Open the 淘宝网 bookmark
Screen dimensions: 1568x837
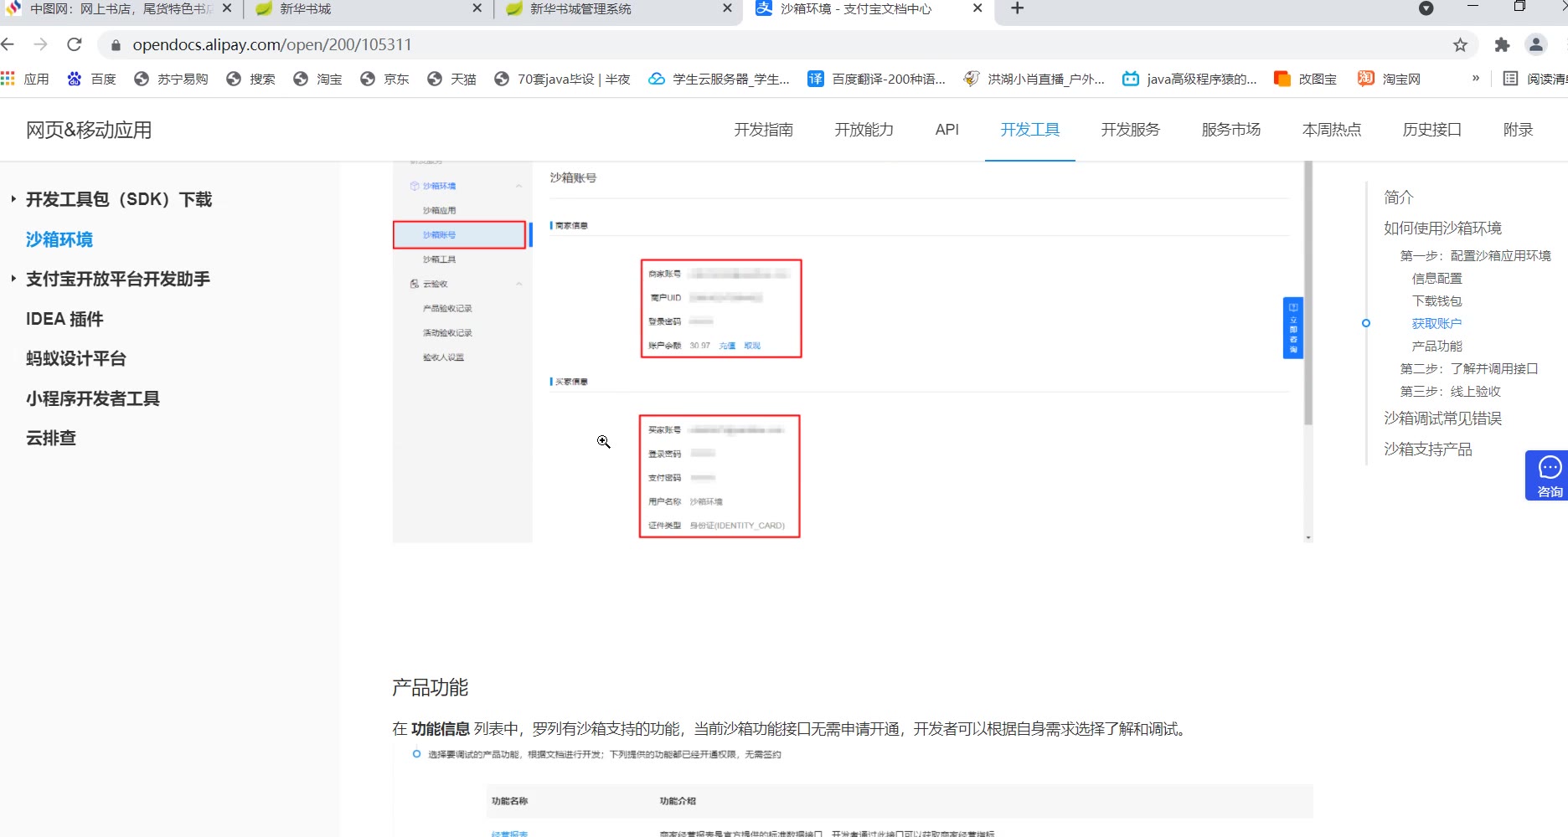tap(1390, 79)
